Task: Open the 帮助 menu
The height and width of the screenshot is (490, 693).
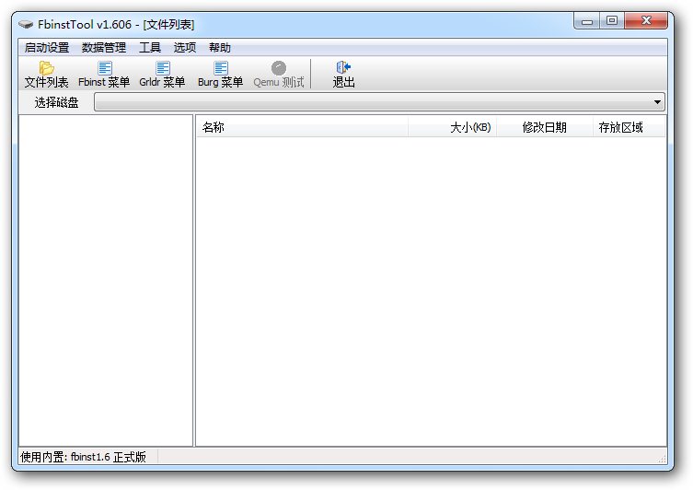Action: click(x=220, y=47)
